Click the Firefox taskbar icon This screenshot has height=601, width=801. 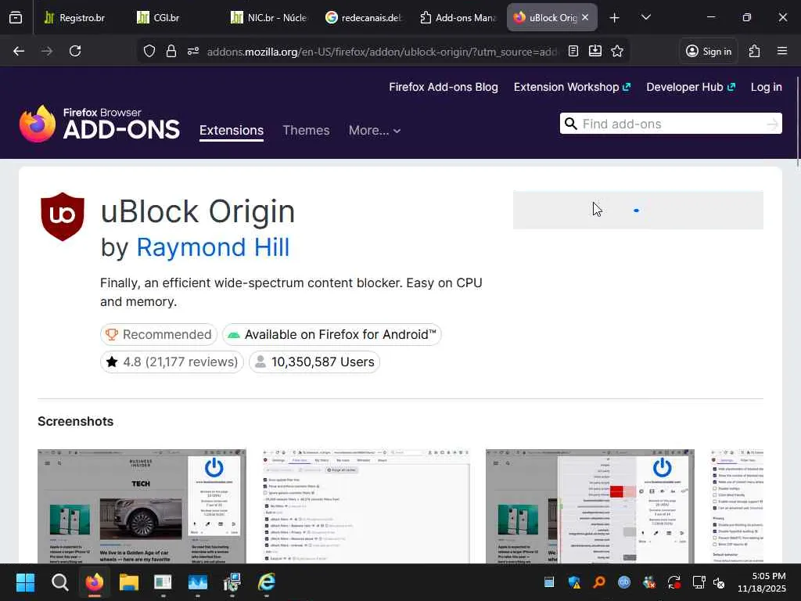(94, 582)
